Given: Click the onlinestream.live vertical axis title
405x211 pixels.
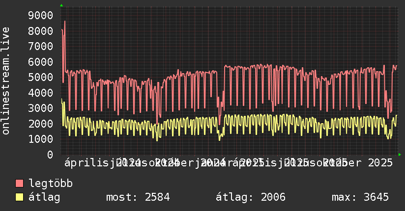Looking at the screenshot, I should 5,81.
